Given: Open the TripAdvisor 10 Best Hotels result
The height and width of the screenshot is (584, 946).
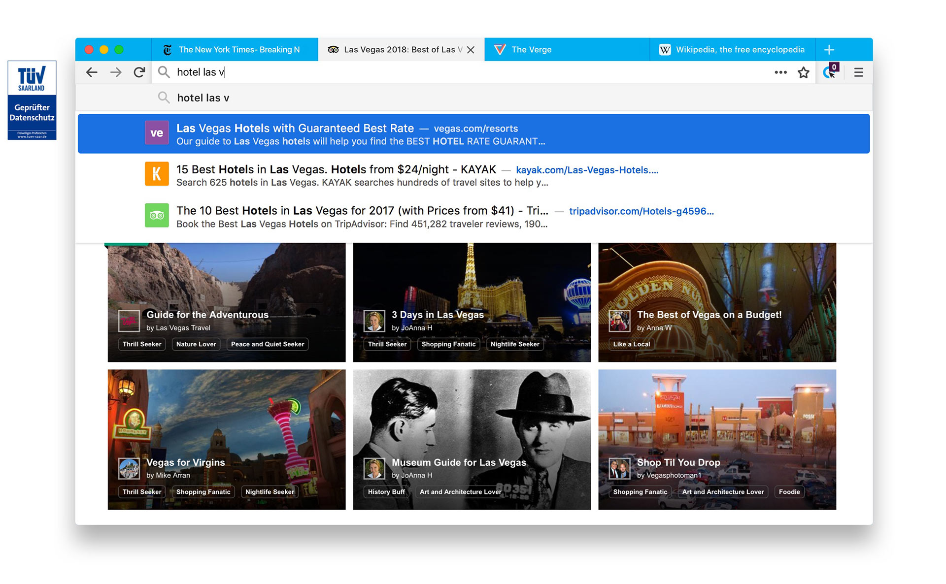Looking at the screenshot, I should click(474, 216).
